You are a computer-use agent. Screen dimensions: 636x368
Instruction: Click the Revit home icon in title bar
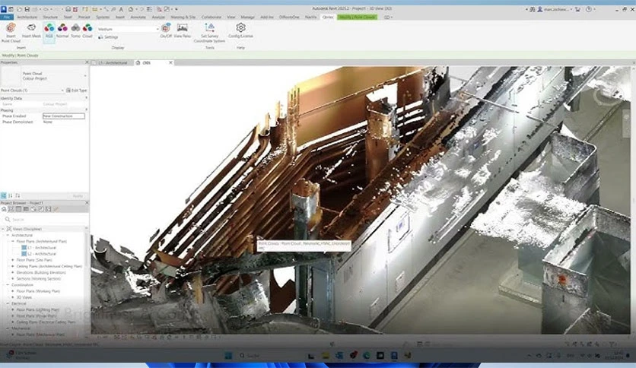click(4, 9)
